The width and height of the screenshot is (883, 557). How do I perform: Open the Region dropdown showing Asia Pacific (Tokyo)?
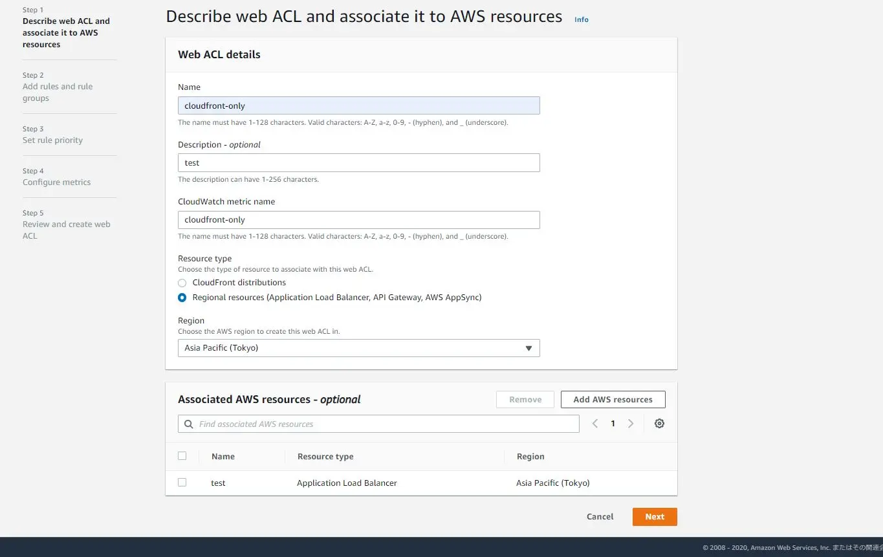coord(358,348)
